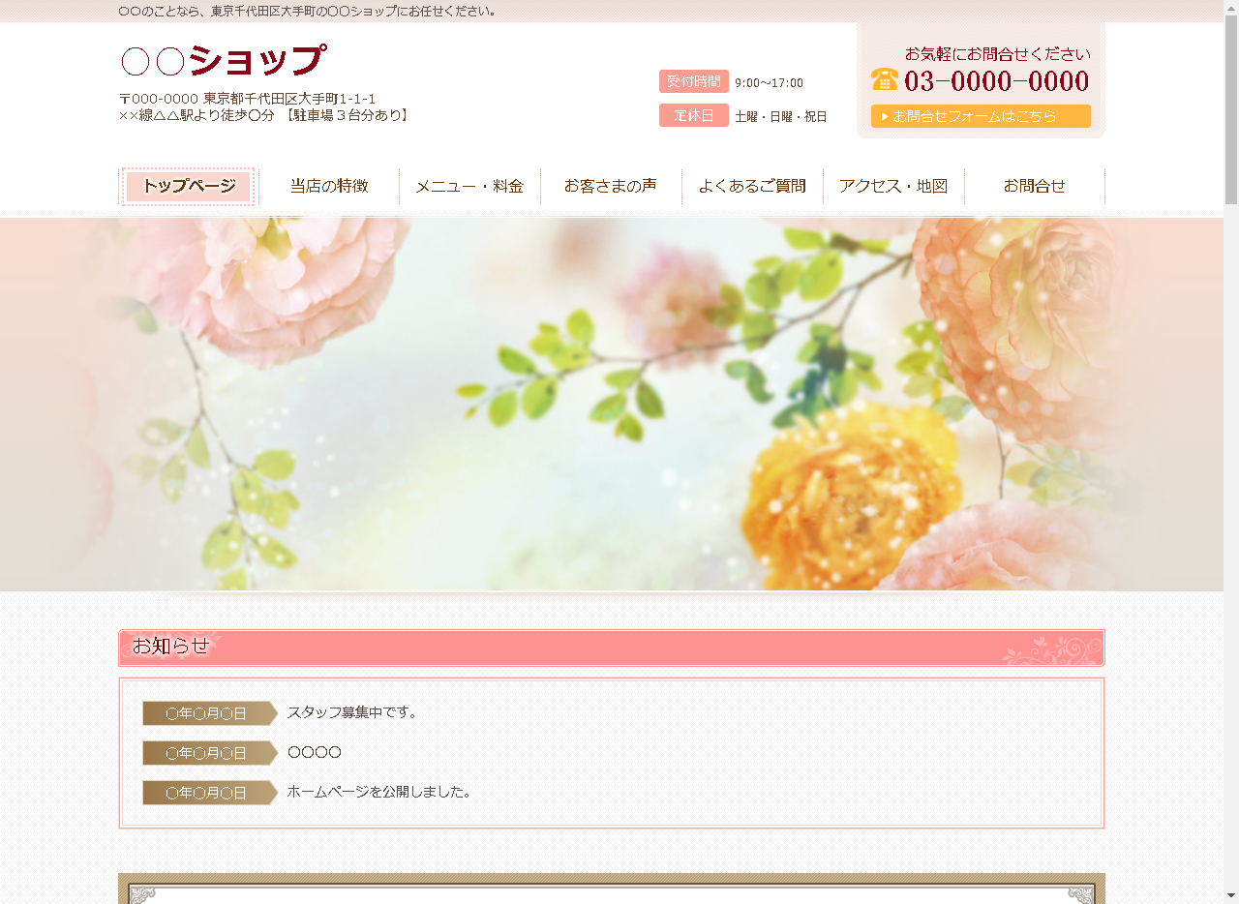
Task: Click the orange telephone icon
Action: [x=884, y=79]
